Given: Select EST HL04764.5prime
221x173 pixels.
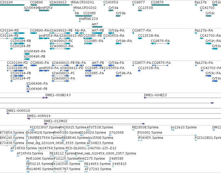Looking at the screenshot, I should (51, 148).
